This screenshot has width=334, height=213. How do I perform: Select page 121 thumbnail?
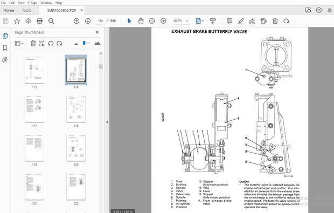click(x=34, y=187)
